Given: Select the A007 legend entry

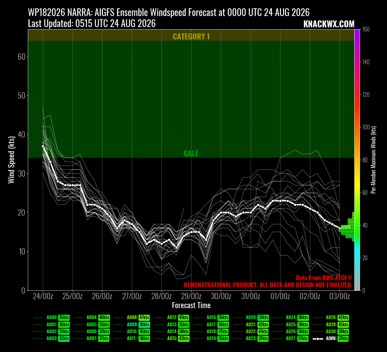Looking at the screenshot, I should coord(91,338).
